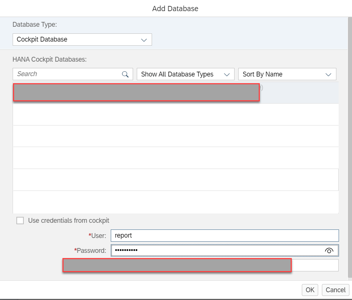352x300 pixels.
Task: Select the fourth row in database list
Action: pos(175,158)
